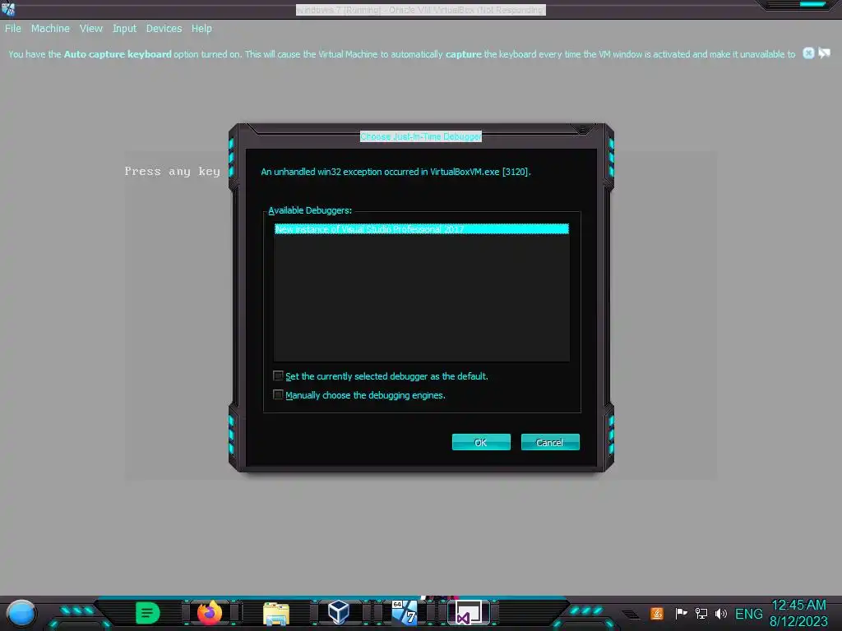Switch to the Visual Studio debugger taskbar icon
This screenshot has width=842, height=631.
click(x=468, y=613)
